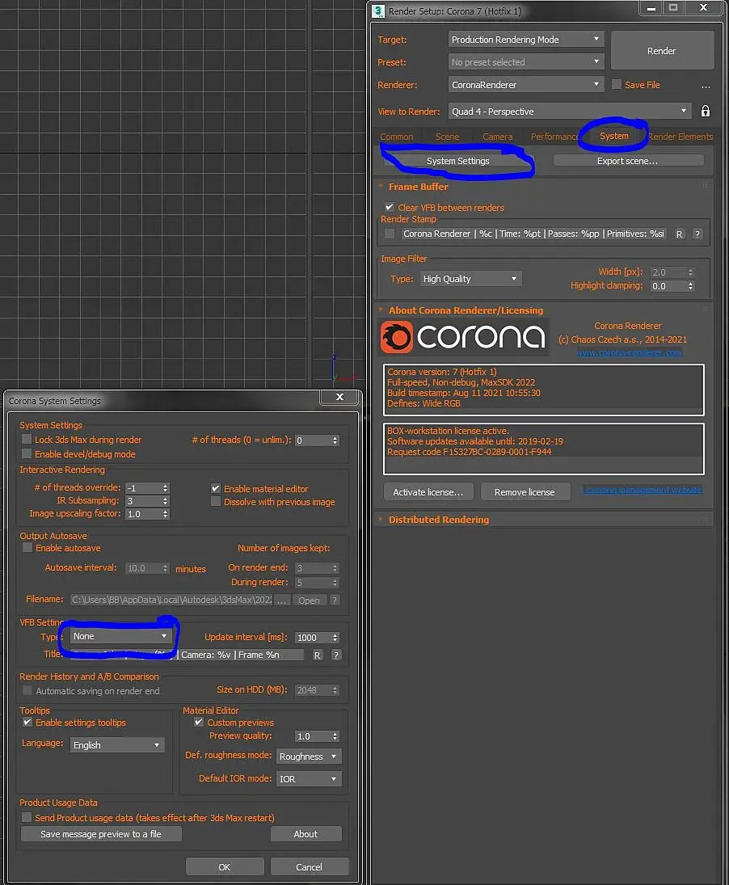The width and height of the screenshot is (729, 885).
Task: Open System Settings button
Action: pos(457,161)
